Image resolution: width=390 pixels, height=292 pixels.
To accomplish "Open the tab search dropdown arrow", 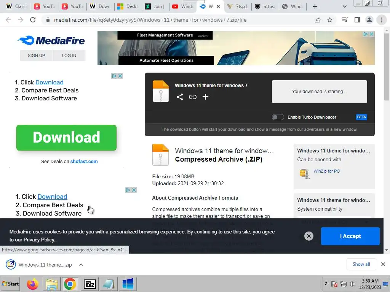I will tap(344, 6).
